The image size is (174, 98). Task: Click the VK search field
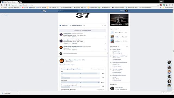68,11
